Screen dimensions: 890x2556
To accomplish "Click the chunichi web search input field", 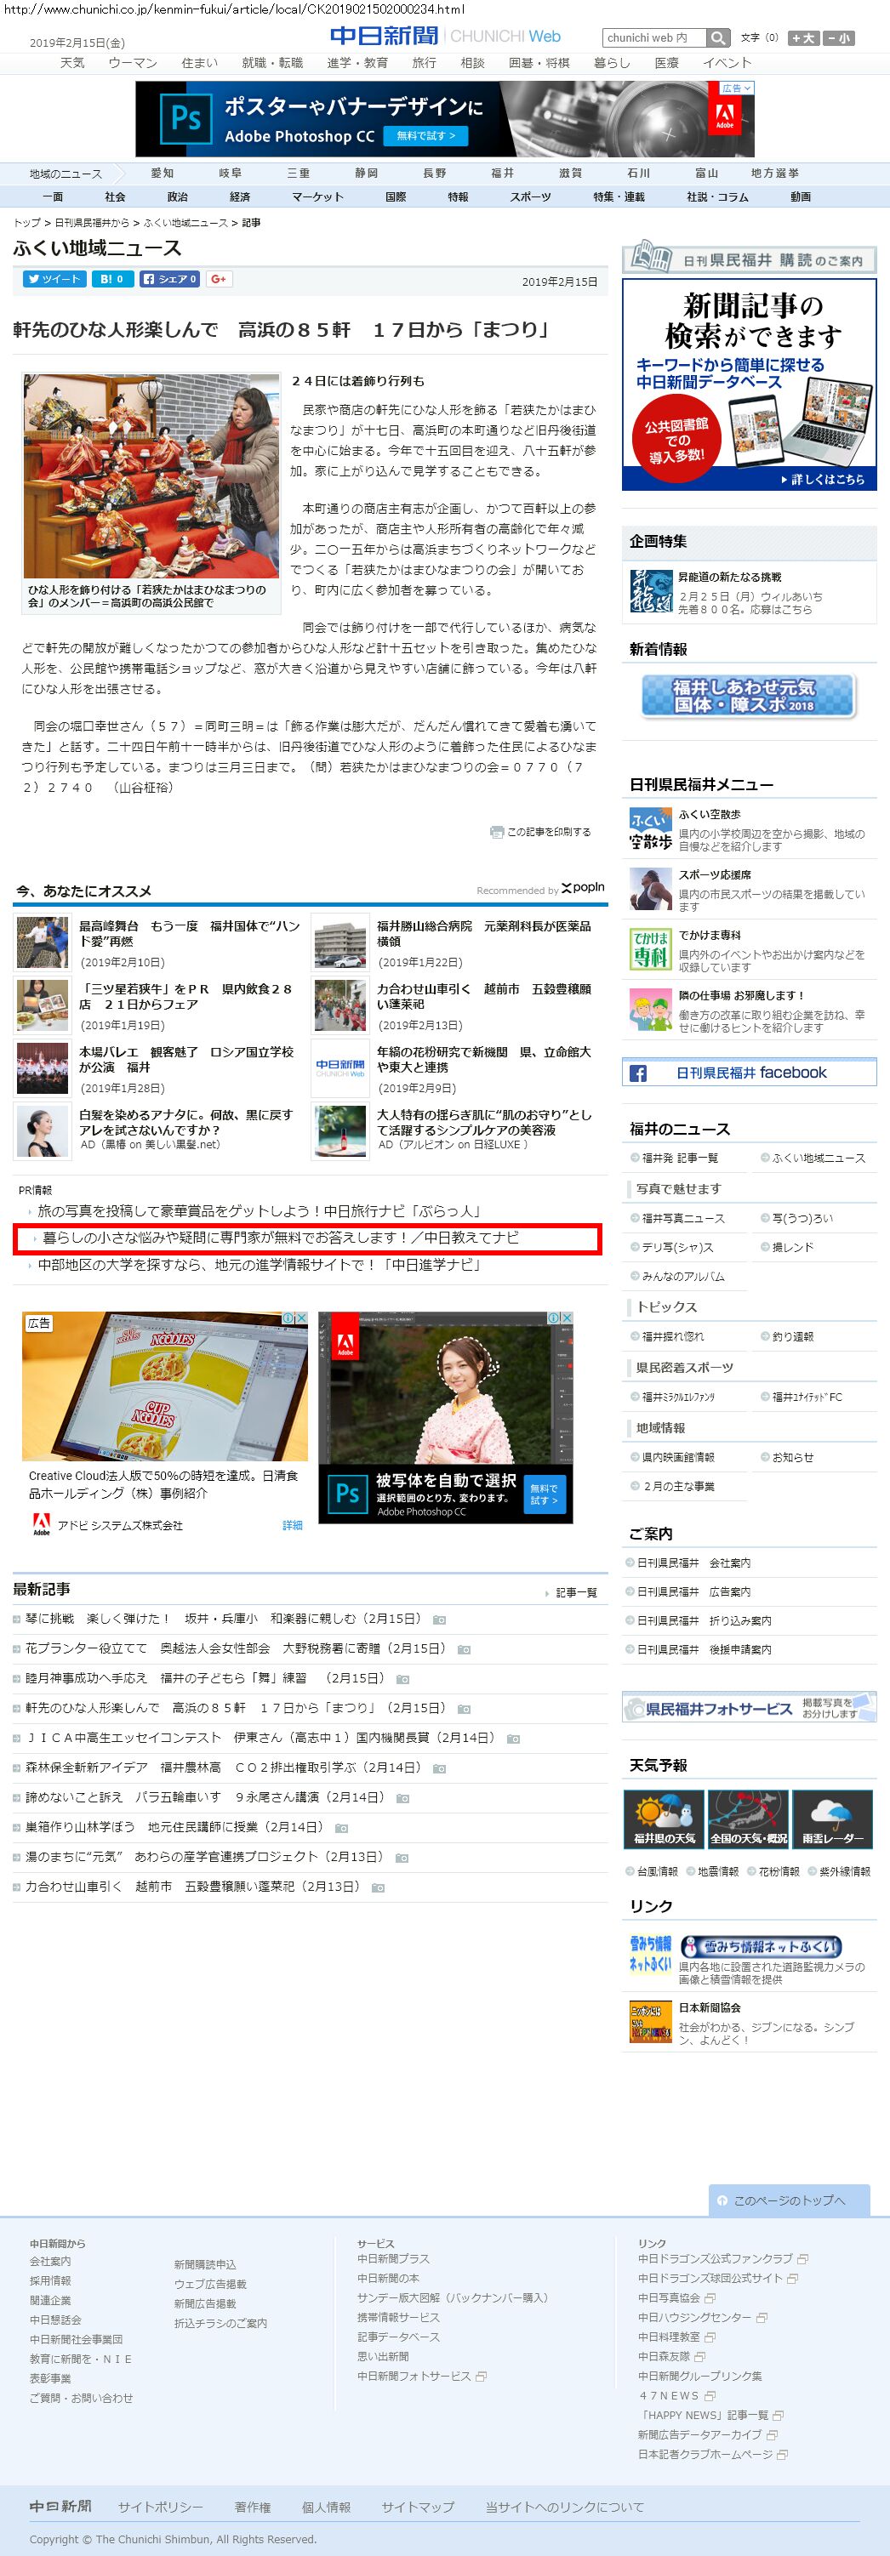I will pos(653,37).
